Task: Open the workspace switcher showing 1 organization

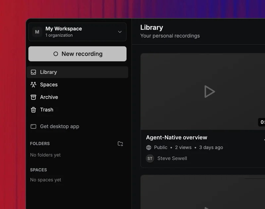Action: point(77,32)
